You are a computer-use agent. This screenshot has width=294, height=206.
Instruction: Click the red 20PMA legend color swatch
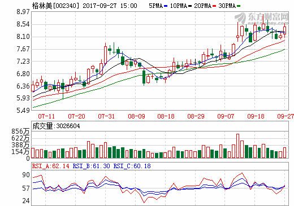click(214, 6)
